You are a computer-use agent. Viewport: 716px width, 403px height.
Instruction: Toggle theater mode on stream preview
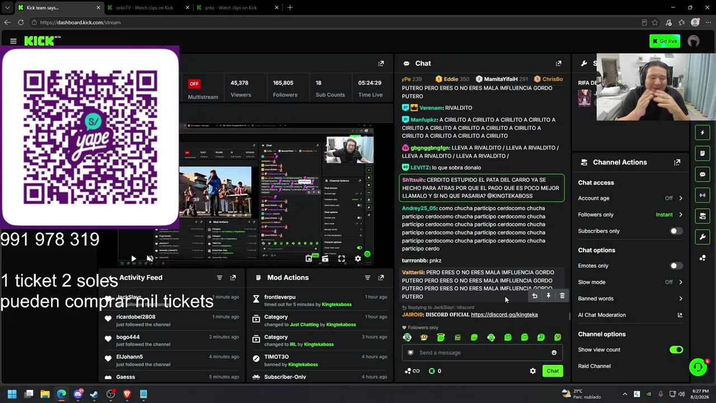(325, 259)
